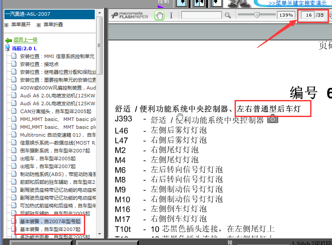Open 出租车,自车型年2007起
The height and width of the screenshot is (245, 332).
[48, 166]
